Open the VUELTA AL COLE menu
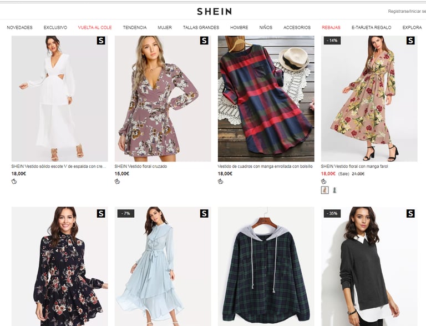Image resolution: width=426 pixels, height=326 pixels. click(95, 27)
